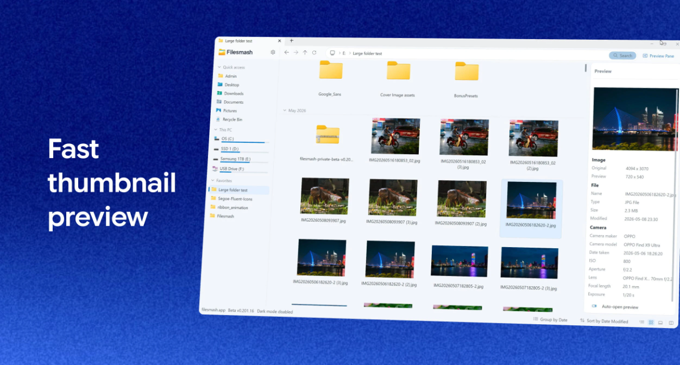Navigate up one folder level
The image size is (680, 365).
pos(305,52)
